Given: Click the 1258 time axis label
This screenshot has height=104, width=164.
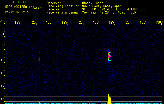Looking at the screenshot, I should pos(127,22).
